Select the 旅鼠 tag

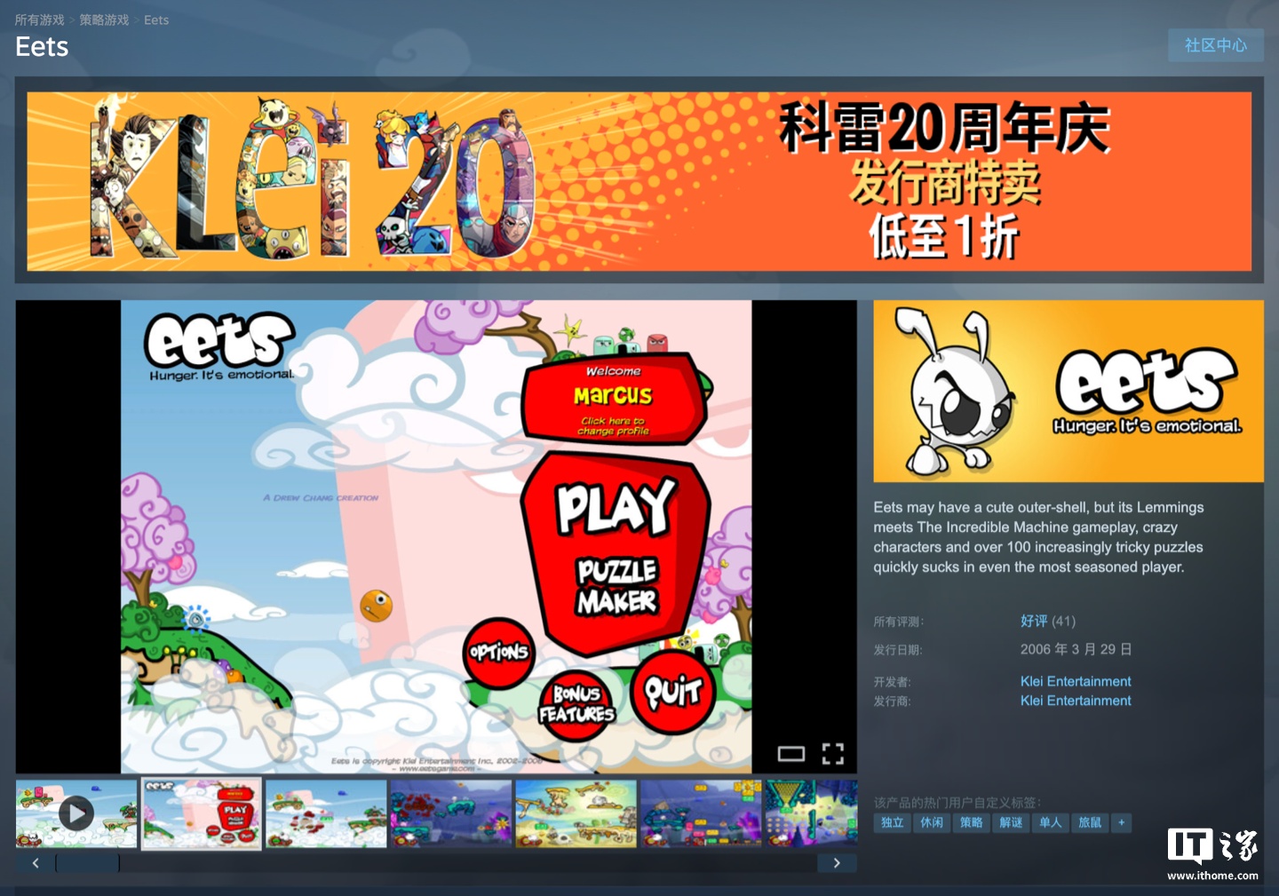(1090, 823)
